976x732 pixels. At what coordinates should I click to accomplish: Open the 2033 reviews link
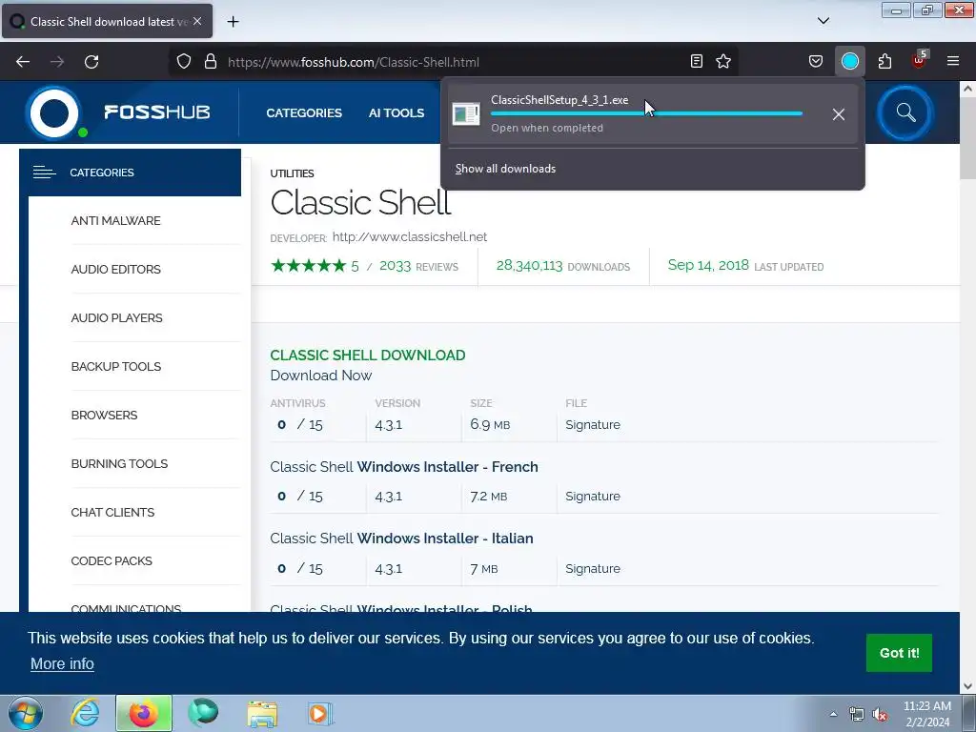tap(418, 267)
